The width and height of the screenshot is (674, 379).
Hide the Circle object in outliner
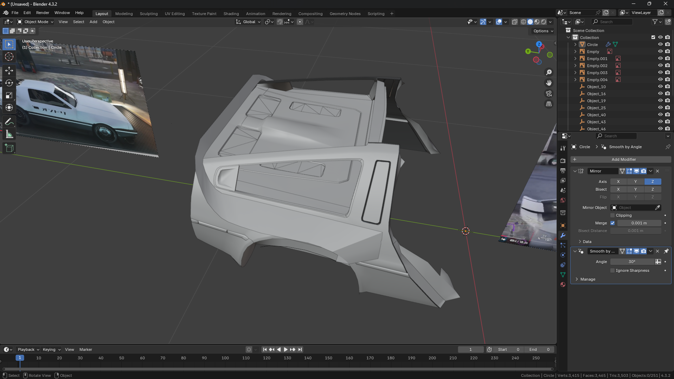[x=660, y=45]
